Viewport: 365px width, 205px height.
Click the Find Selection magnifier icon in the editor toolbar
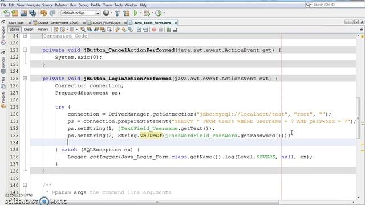click(83, 30)
